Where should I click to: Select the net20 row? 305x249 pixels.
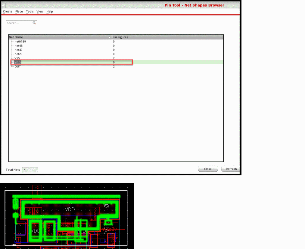[x=116, y=54]
